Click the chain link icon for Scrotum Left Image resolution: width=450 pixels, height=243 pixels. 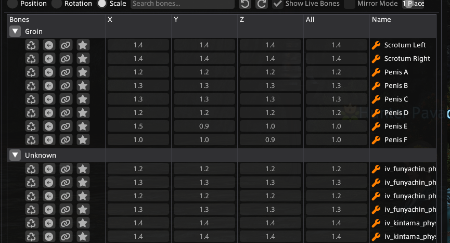(66, 45)
